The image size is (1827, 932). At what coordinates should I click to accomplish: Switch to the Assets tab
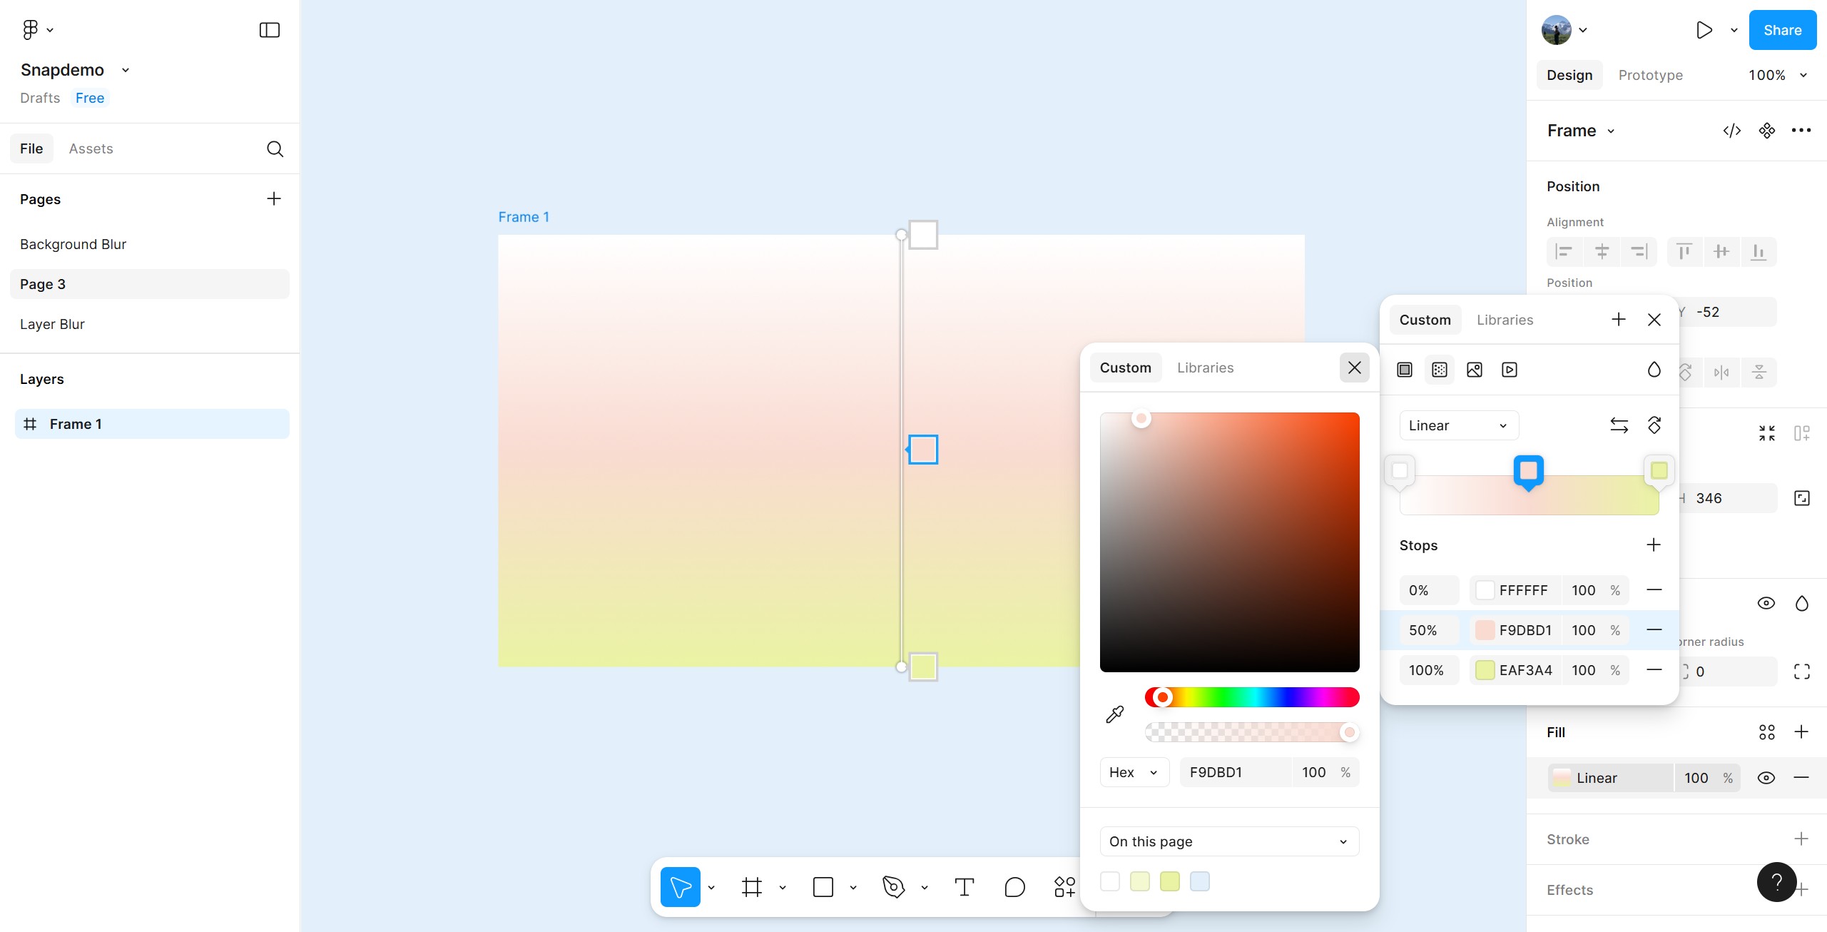(x=91, y=148)
